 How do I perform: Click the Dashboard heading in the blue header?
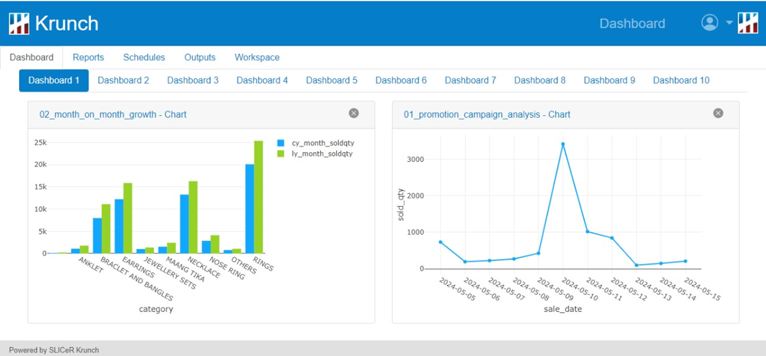632,24
